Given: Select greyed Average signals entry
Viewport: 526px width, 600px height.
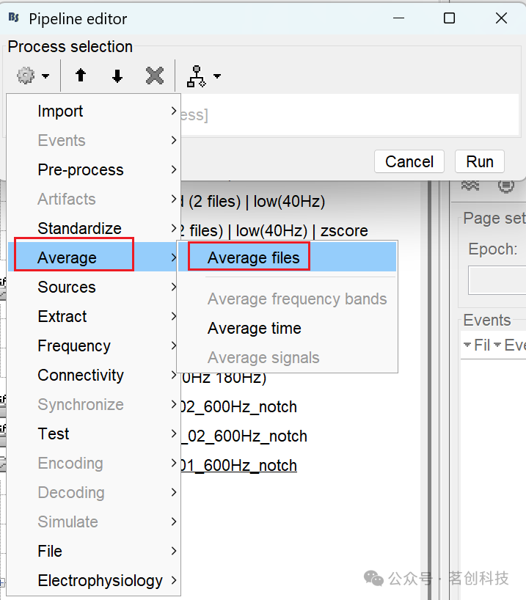Looking at the screenshot, I should coord(287,358).
